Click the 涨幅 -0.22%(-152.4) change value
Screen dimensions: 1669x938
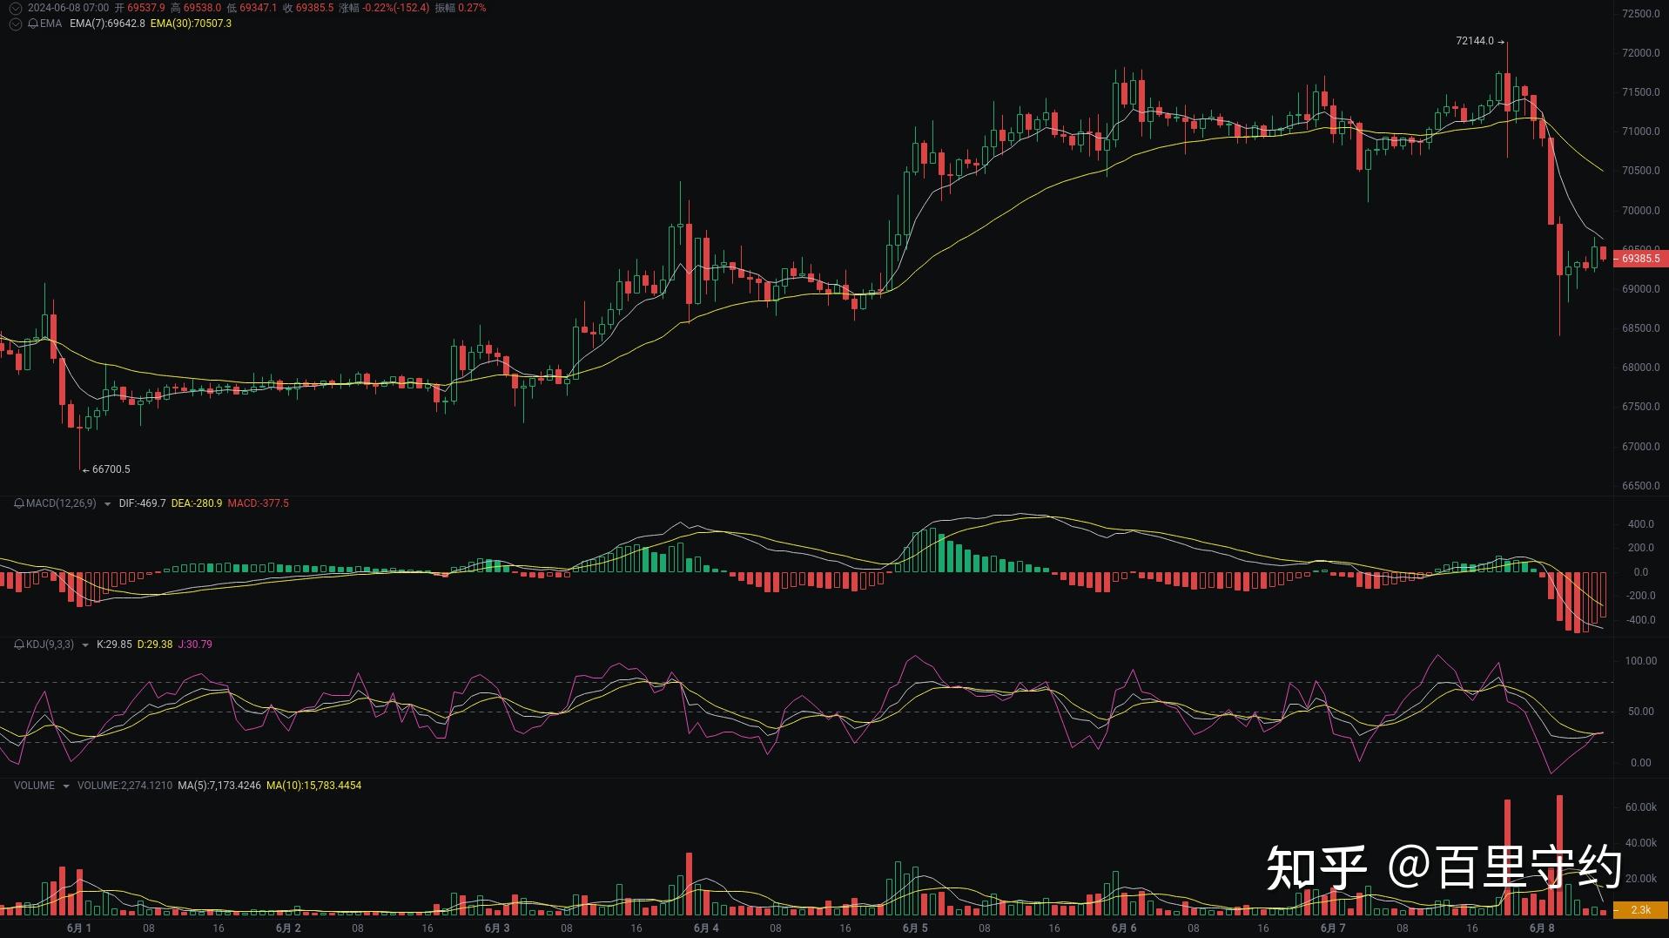click(x=384, y=8)
